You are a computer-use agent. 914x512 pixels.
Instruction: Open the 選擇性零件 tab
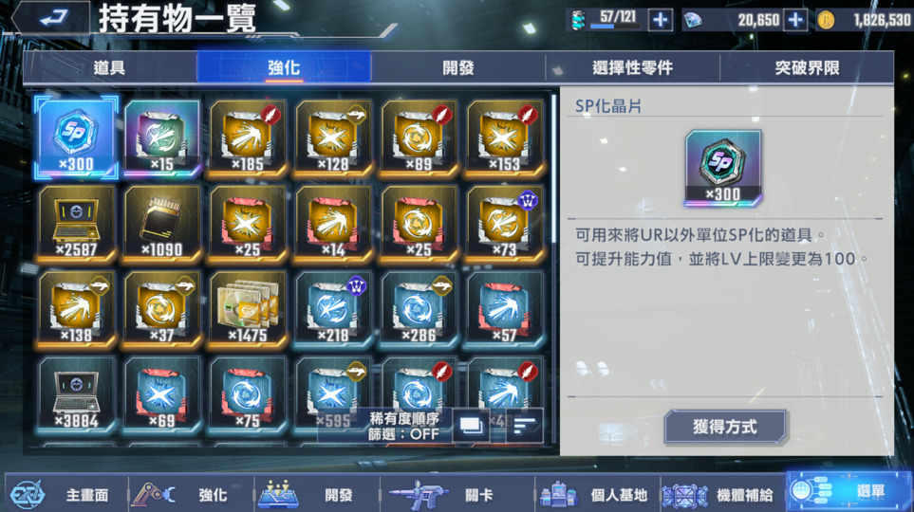point(632,67)
